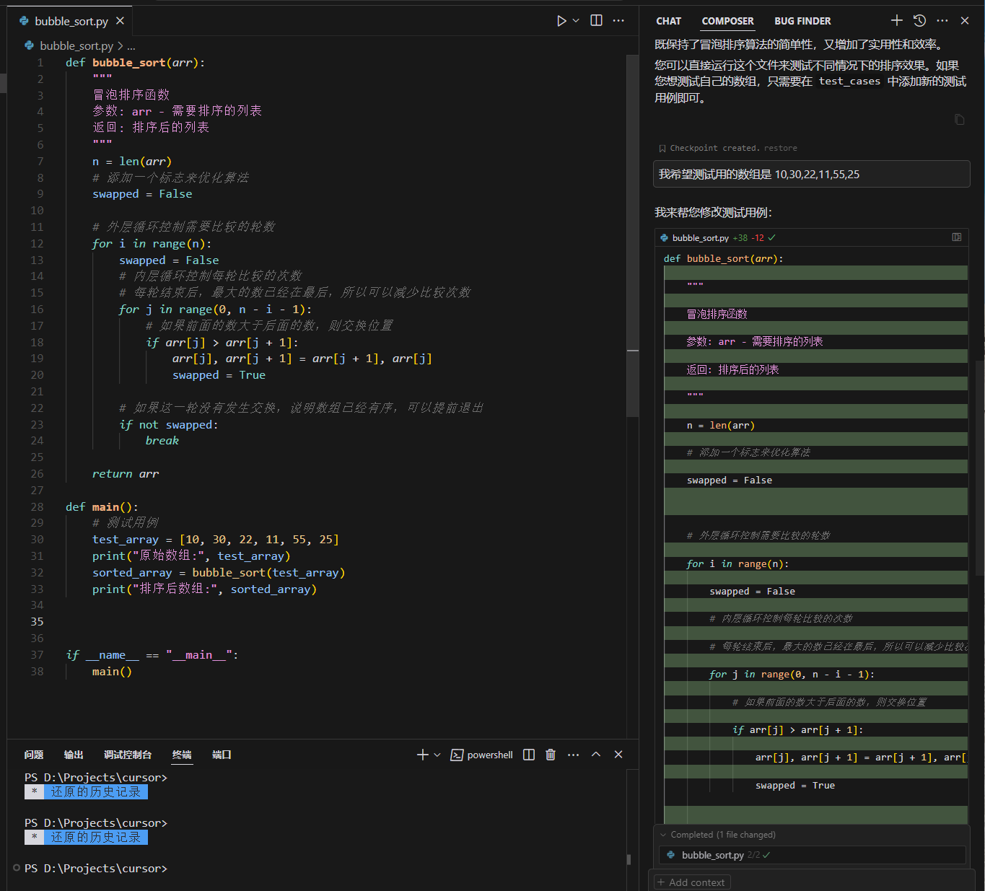Viewport: 985px width, 891px height.
Task: Click the checkpoint bookmark icon
Action: tap(662, 149)
